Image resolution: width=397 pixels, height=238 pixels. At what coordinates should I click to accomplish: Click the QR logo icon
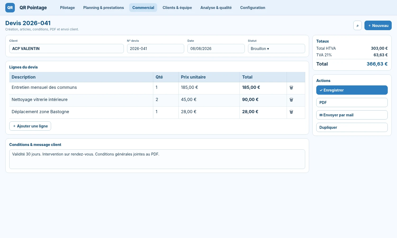[x=10, y=8]
